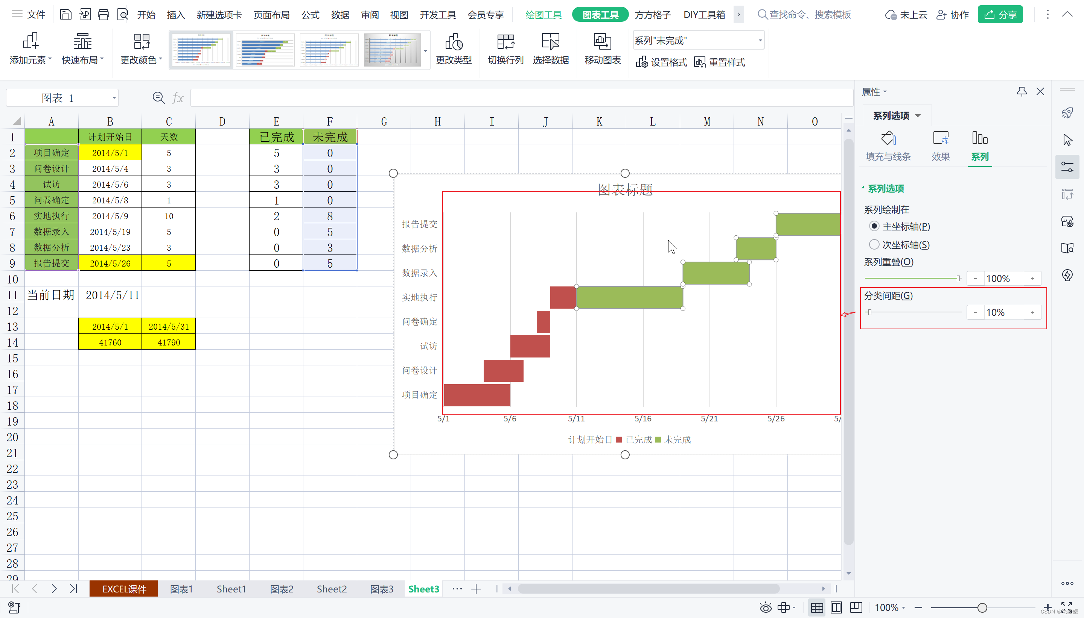Image resolution: width=1084 pixels, height=618 pixels.
Task: Increase the series overlap percentage with the plus button
Action: (x=1032, y=279)
